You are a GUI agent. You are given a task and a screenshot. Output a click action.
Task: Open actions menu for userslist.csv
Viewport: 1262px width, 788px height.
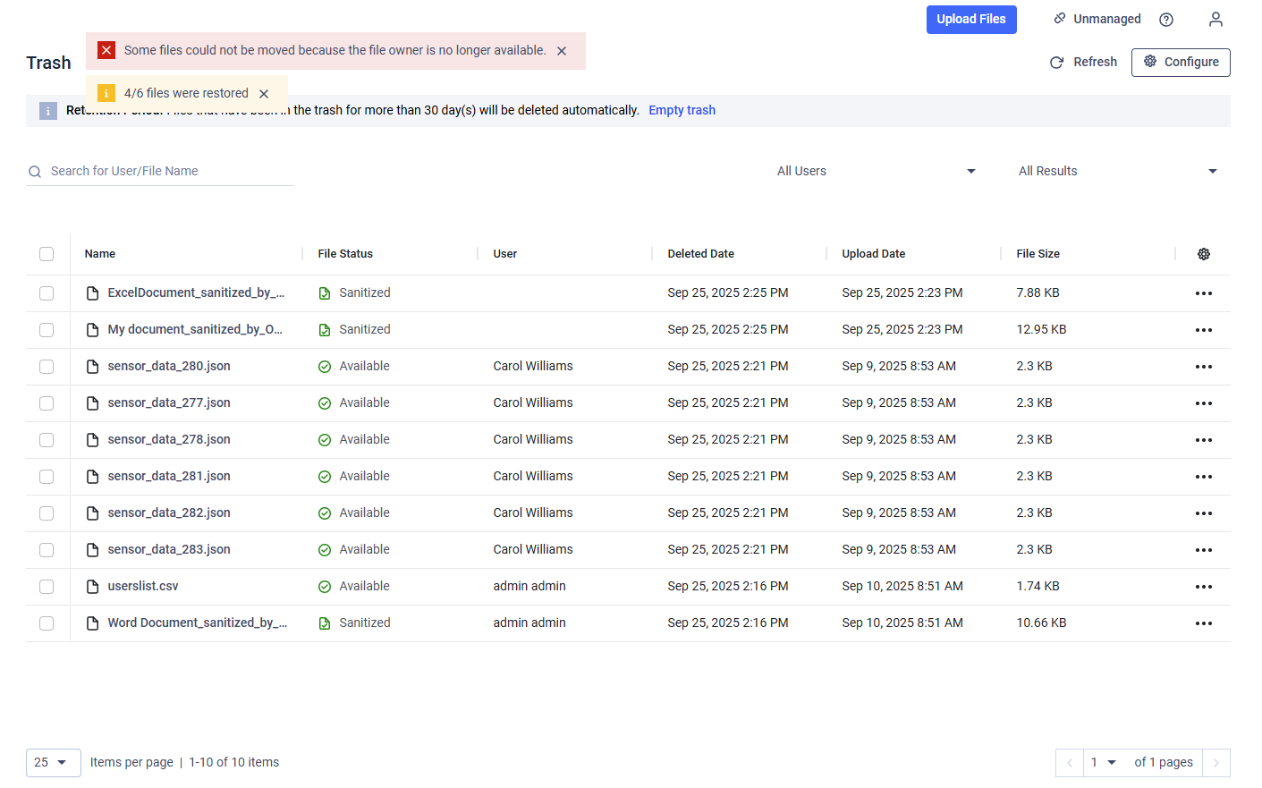[x=1203, y=587]
